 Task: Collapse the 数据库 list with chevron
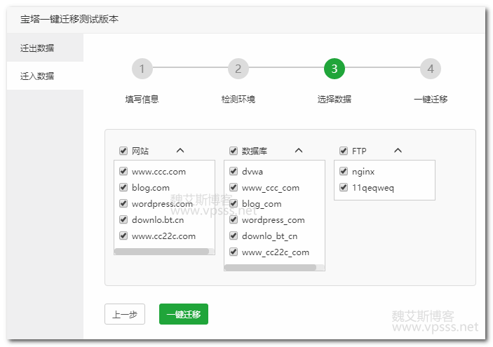299,150
